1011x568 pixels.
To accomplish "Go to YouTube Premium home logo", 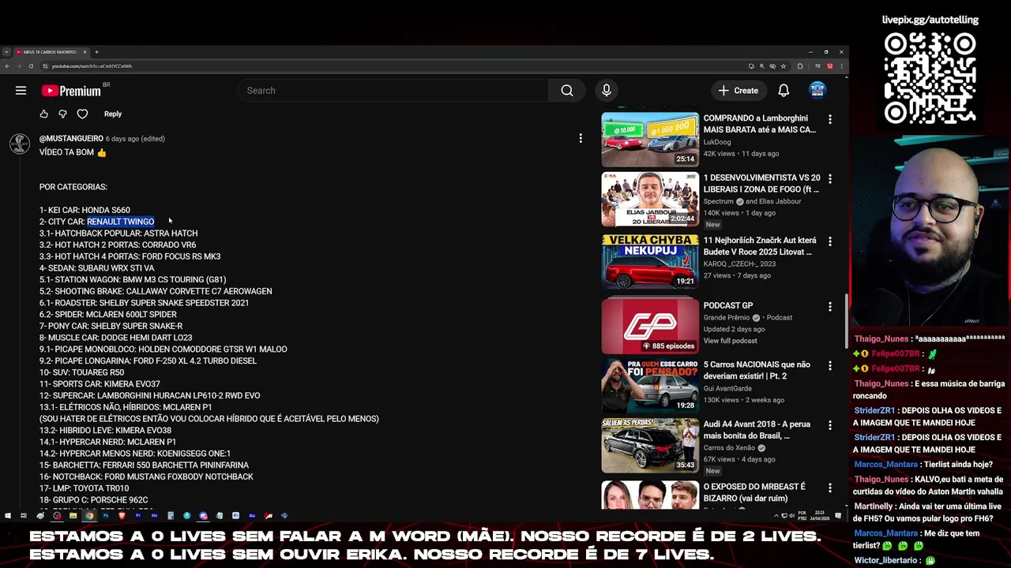I will click(x=71, y=91).
